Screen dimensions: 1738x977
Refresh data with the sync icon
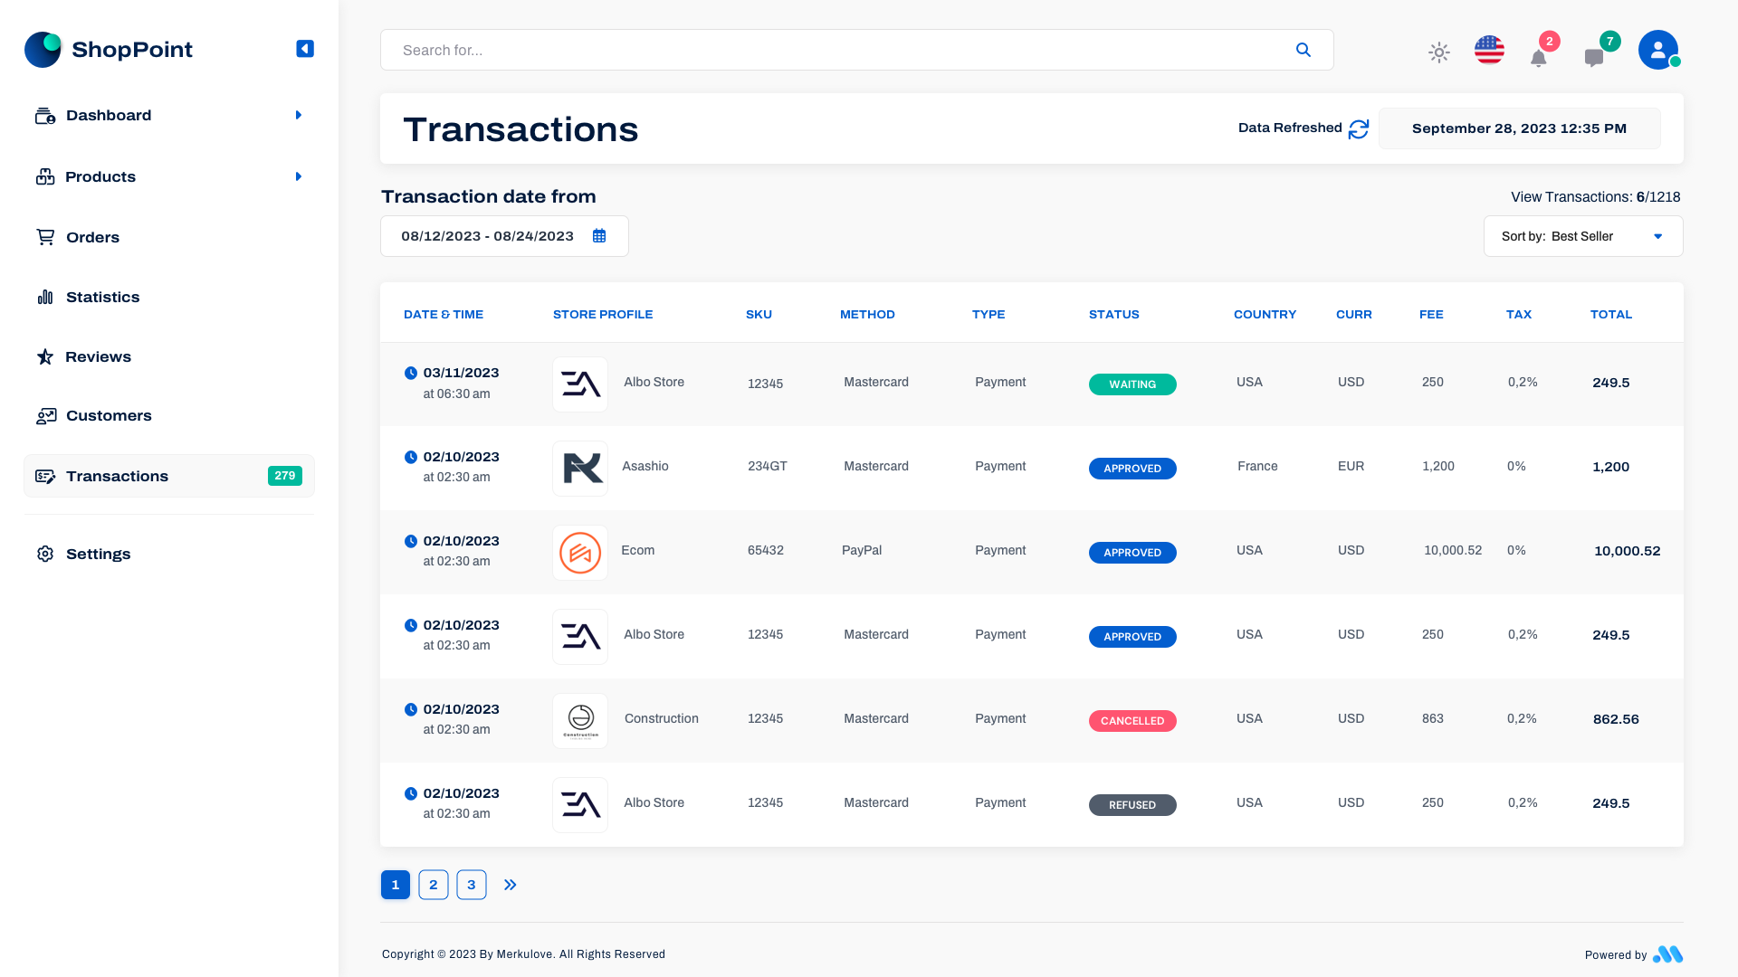1358,128
